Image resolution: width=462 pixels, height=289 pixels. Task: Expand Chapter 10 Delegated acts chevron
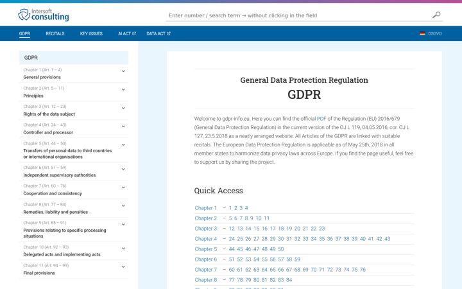click(123, 249)
